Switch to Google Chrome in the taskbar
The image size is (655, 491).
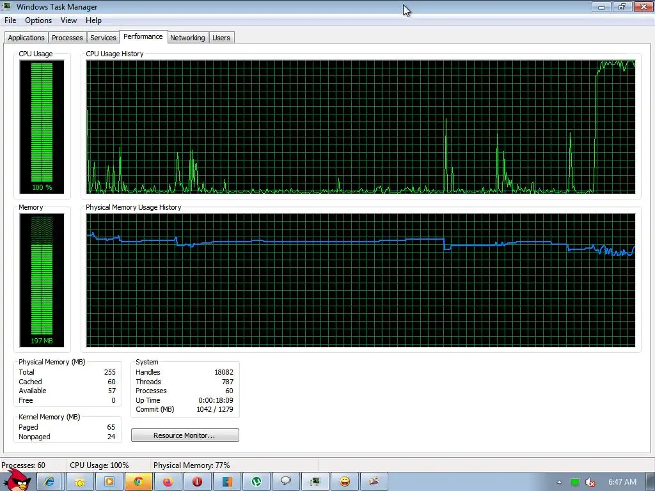point(138,482)
